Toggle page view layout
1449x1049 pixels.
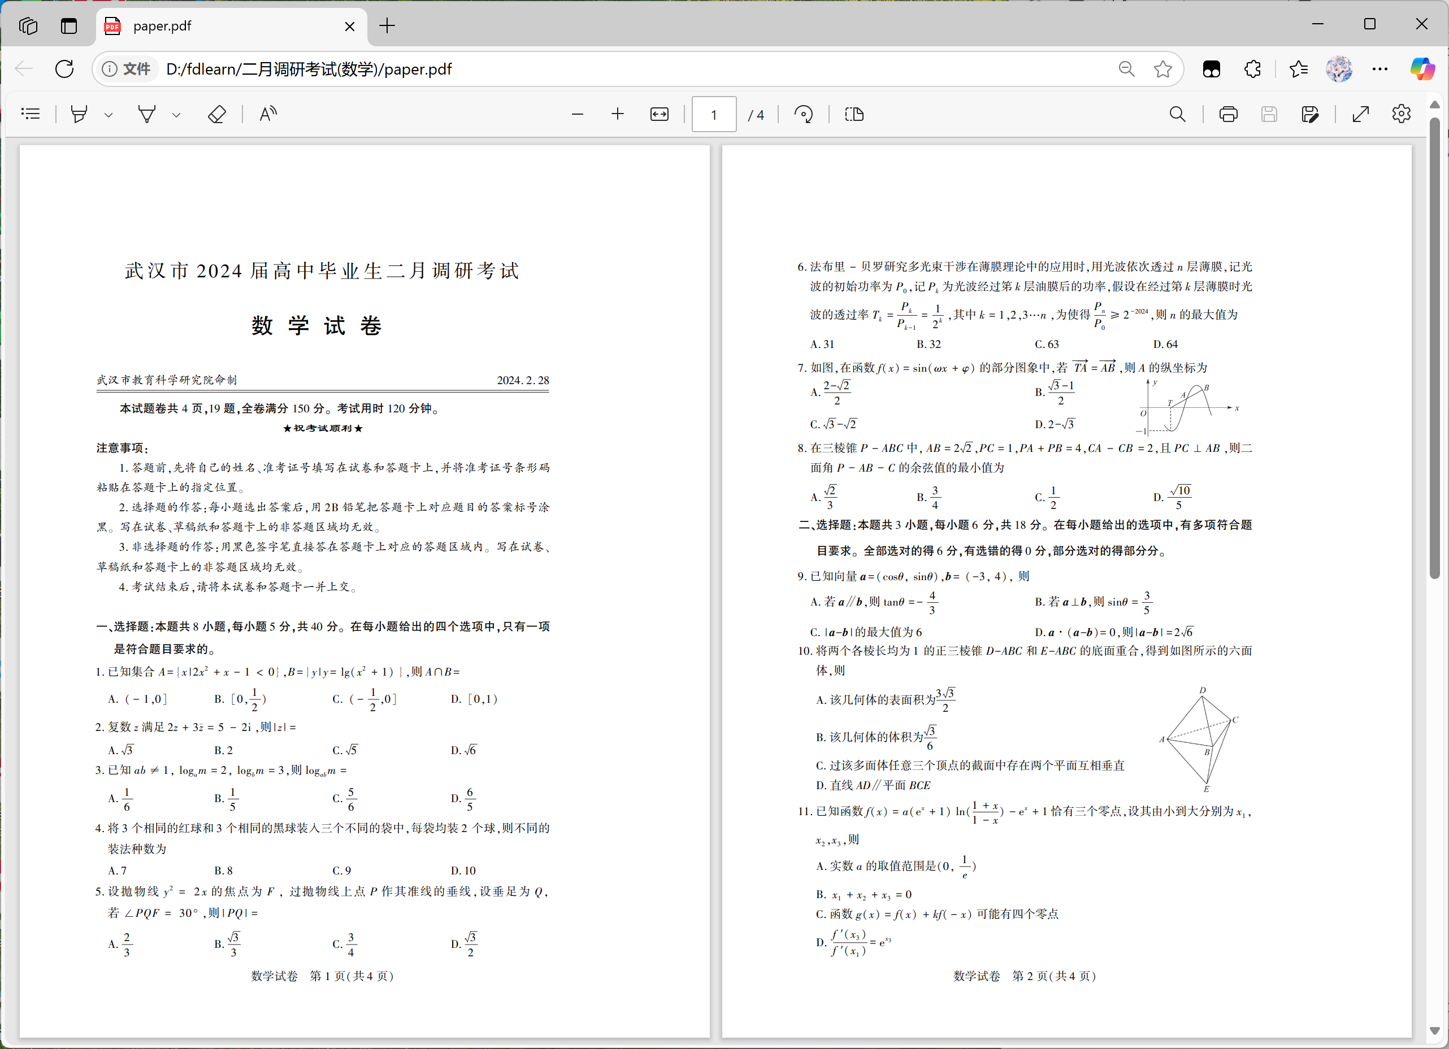click(x=854, y=114)
